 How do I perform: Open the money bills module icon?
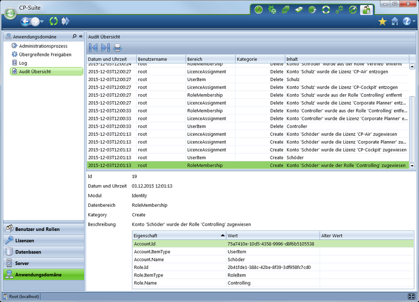click(x=299, y=9)
